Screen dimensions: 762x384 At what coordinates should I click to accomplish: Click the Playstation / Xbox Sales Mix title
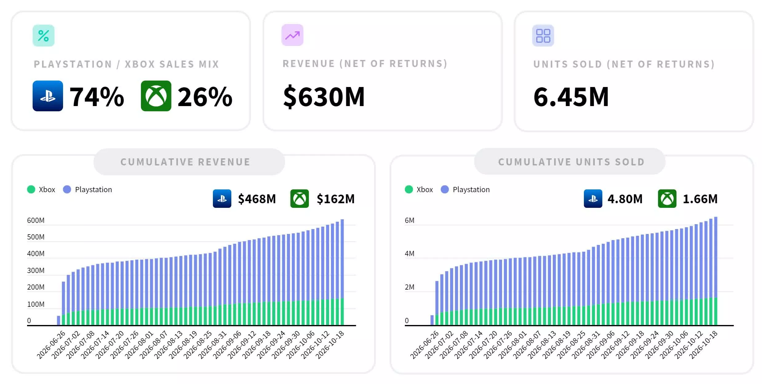[126, 64]
